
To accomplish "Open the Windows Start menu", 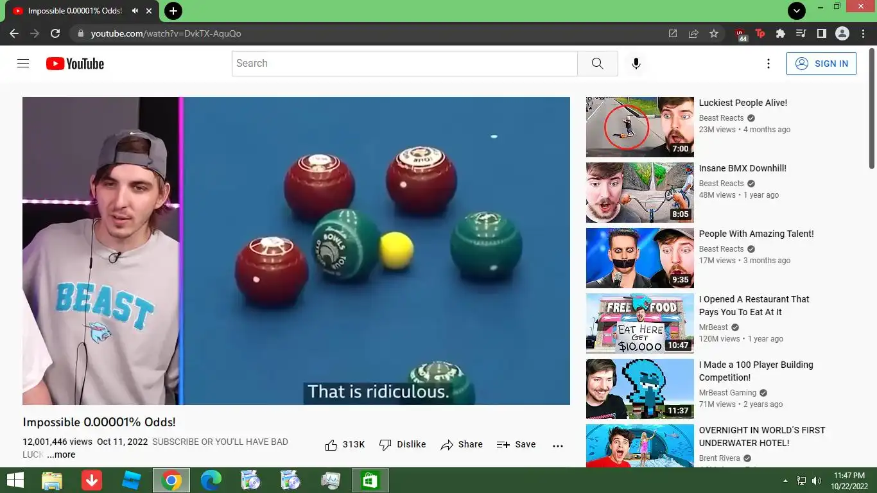I will (x=15, y=480).
